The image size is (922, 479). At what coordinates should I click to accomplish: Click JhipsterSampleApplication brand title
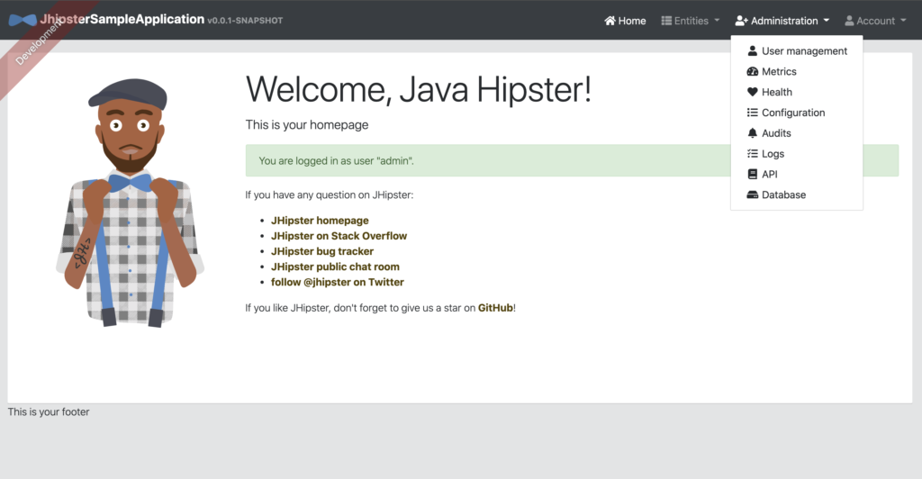pyautogui.click(x=122, y=20)
